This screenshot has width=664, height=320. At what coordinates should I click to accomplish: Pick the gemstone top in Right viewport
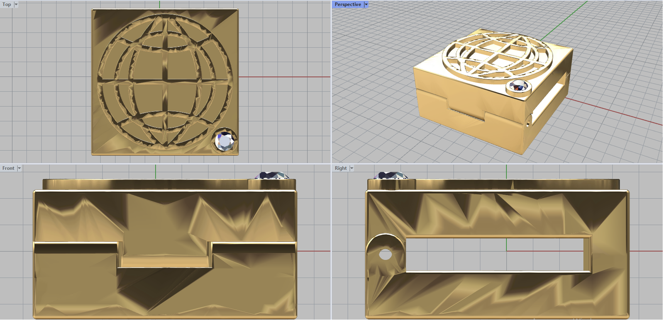coord(390,175)
